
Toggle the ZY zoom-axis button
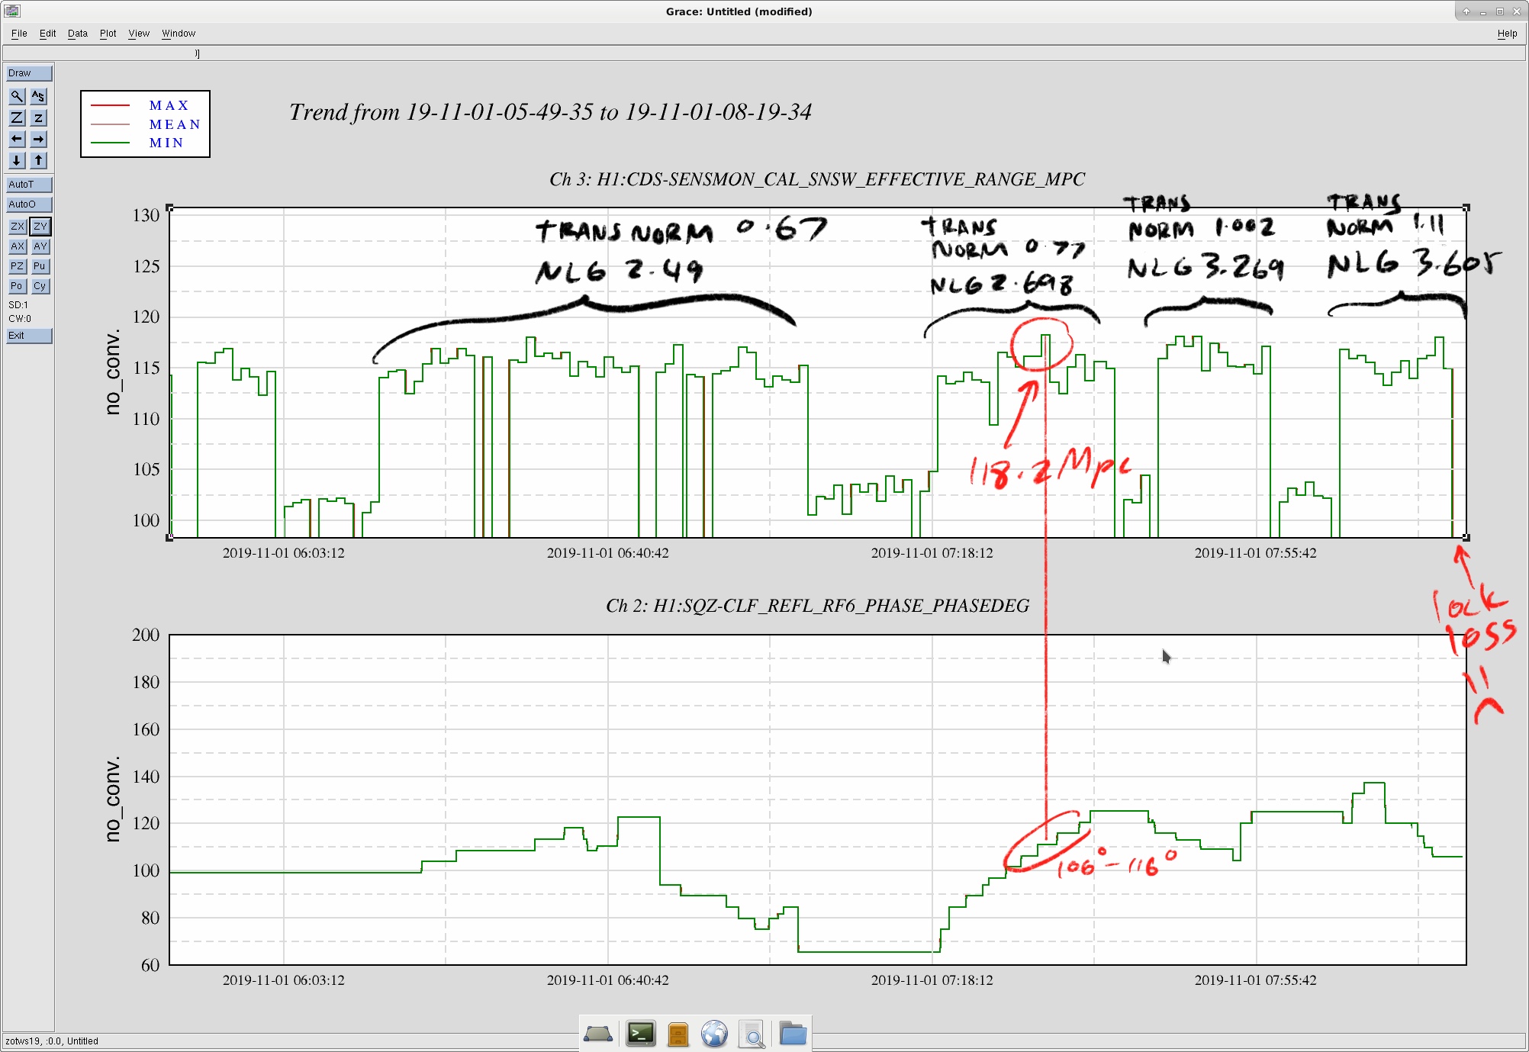[x=40, y=227]
